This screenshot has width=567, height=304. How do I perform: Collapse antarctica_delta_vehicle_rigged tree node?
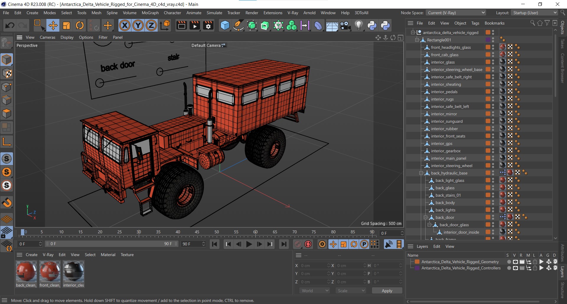tap(413, 32)
